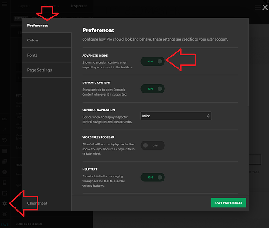Image resolution: width=269 pixels, height=228 pixels.
Task: Switch to the Fonts tab
Action: coord(47,55)
